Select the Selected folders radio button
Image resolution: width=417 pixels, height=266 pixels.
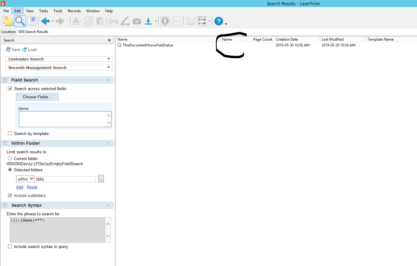10,170
